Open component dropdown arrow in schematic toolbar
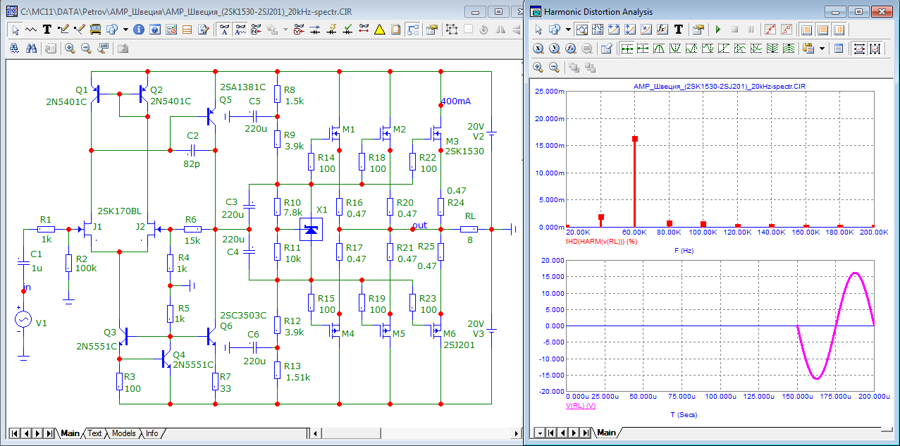900x446 pixels. pos(125,30)
